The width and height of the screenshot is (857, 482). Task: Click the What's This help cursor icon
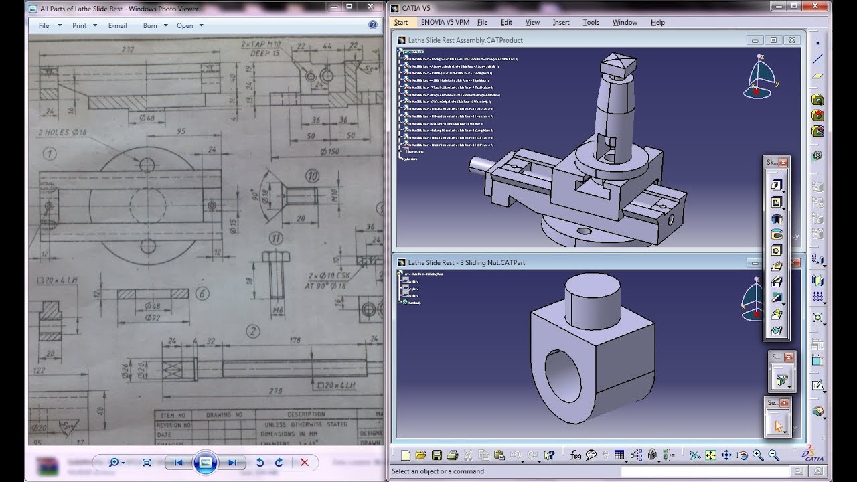pyautogui.click(x=549, y=455)
